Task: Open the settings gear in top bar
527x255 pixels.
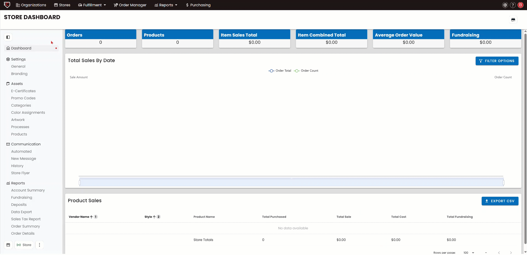Action: click(x=505, y=5)
